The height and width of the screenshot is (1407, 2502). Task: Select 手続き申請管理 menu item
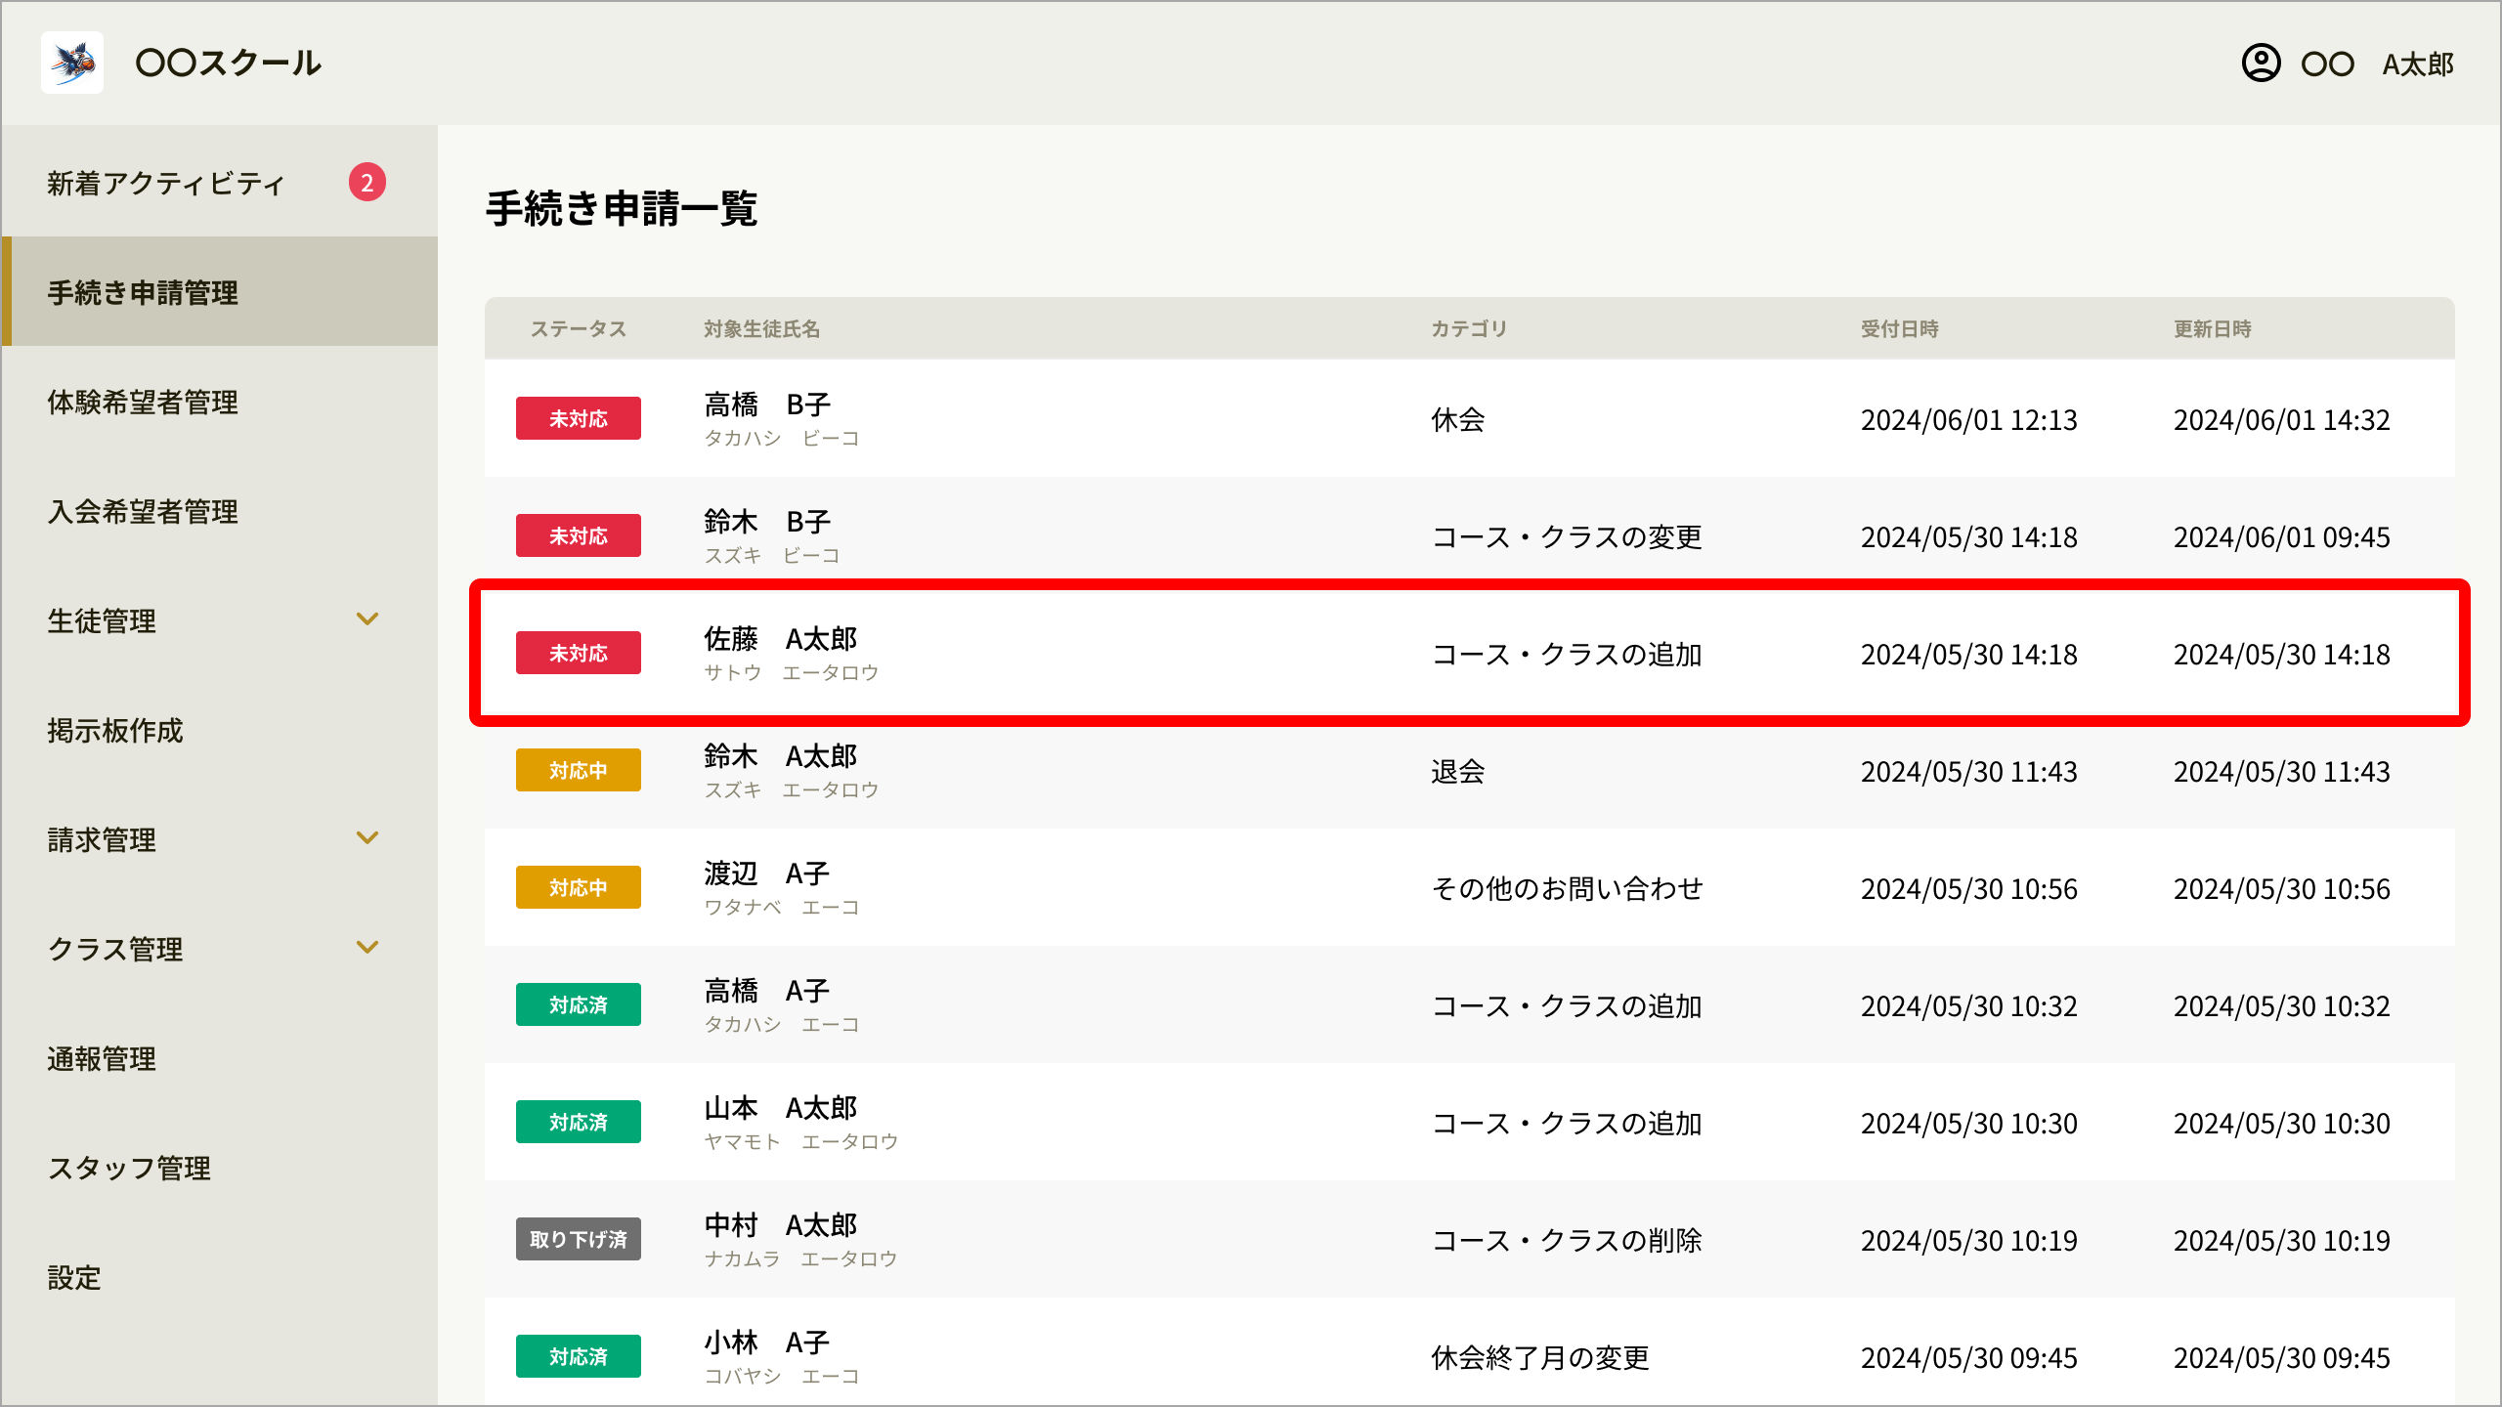[220, 291]
